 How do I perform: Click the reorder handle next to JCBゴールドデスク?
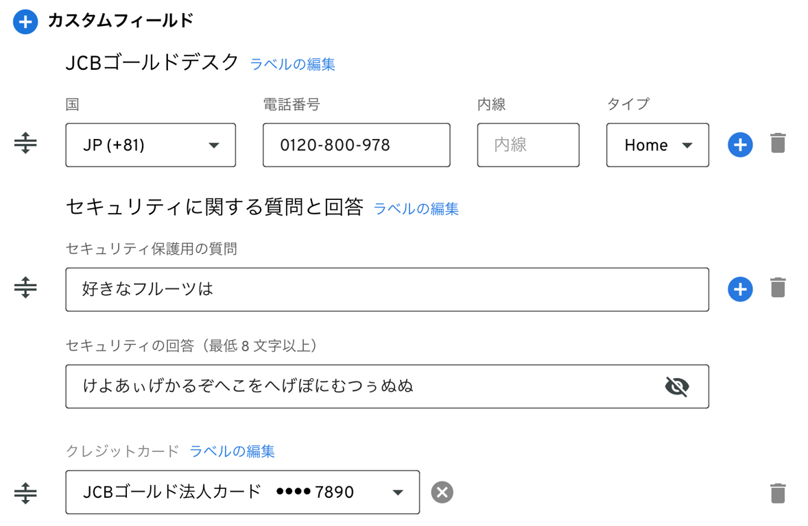point(25,145)
